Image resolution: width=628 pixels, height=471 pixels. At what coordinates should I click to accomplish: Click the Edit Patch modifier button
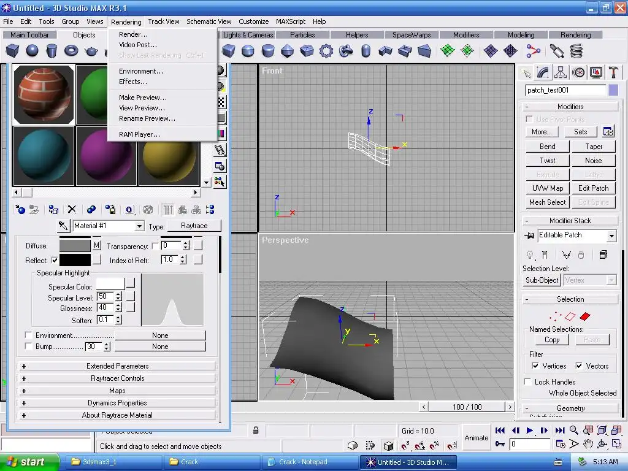pos(593,188)
